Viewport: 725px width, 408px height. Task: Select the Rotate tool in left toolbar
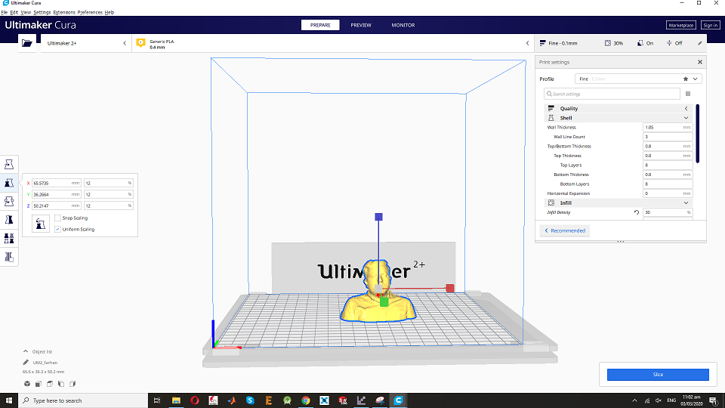[x=9, y=201]
